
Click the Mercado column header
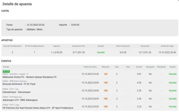(x=105, y=67)
